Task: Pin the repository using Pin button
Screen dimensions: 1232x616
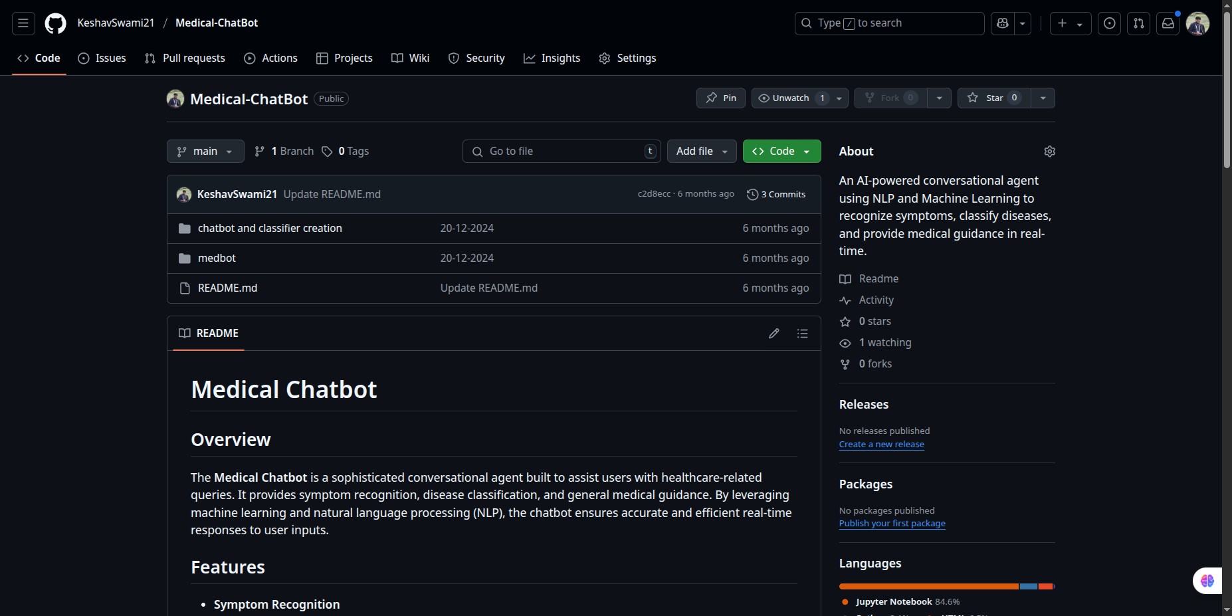Action: click(721, 98)
